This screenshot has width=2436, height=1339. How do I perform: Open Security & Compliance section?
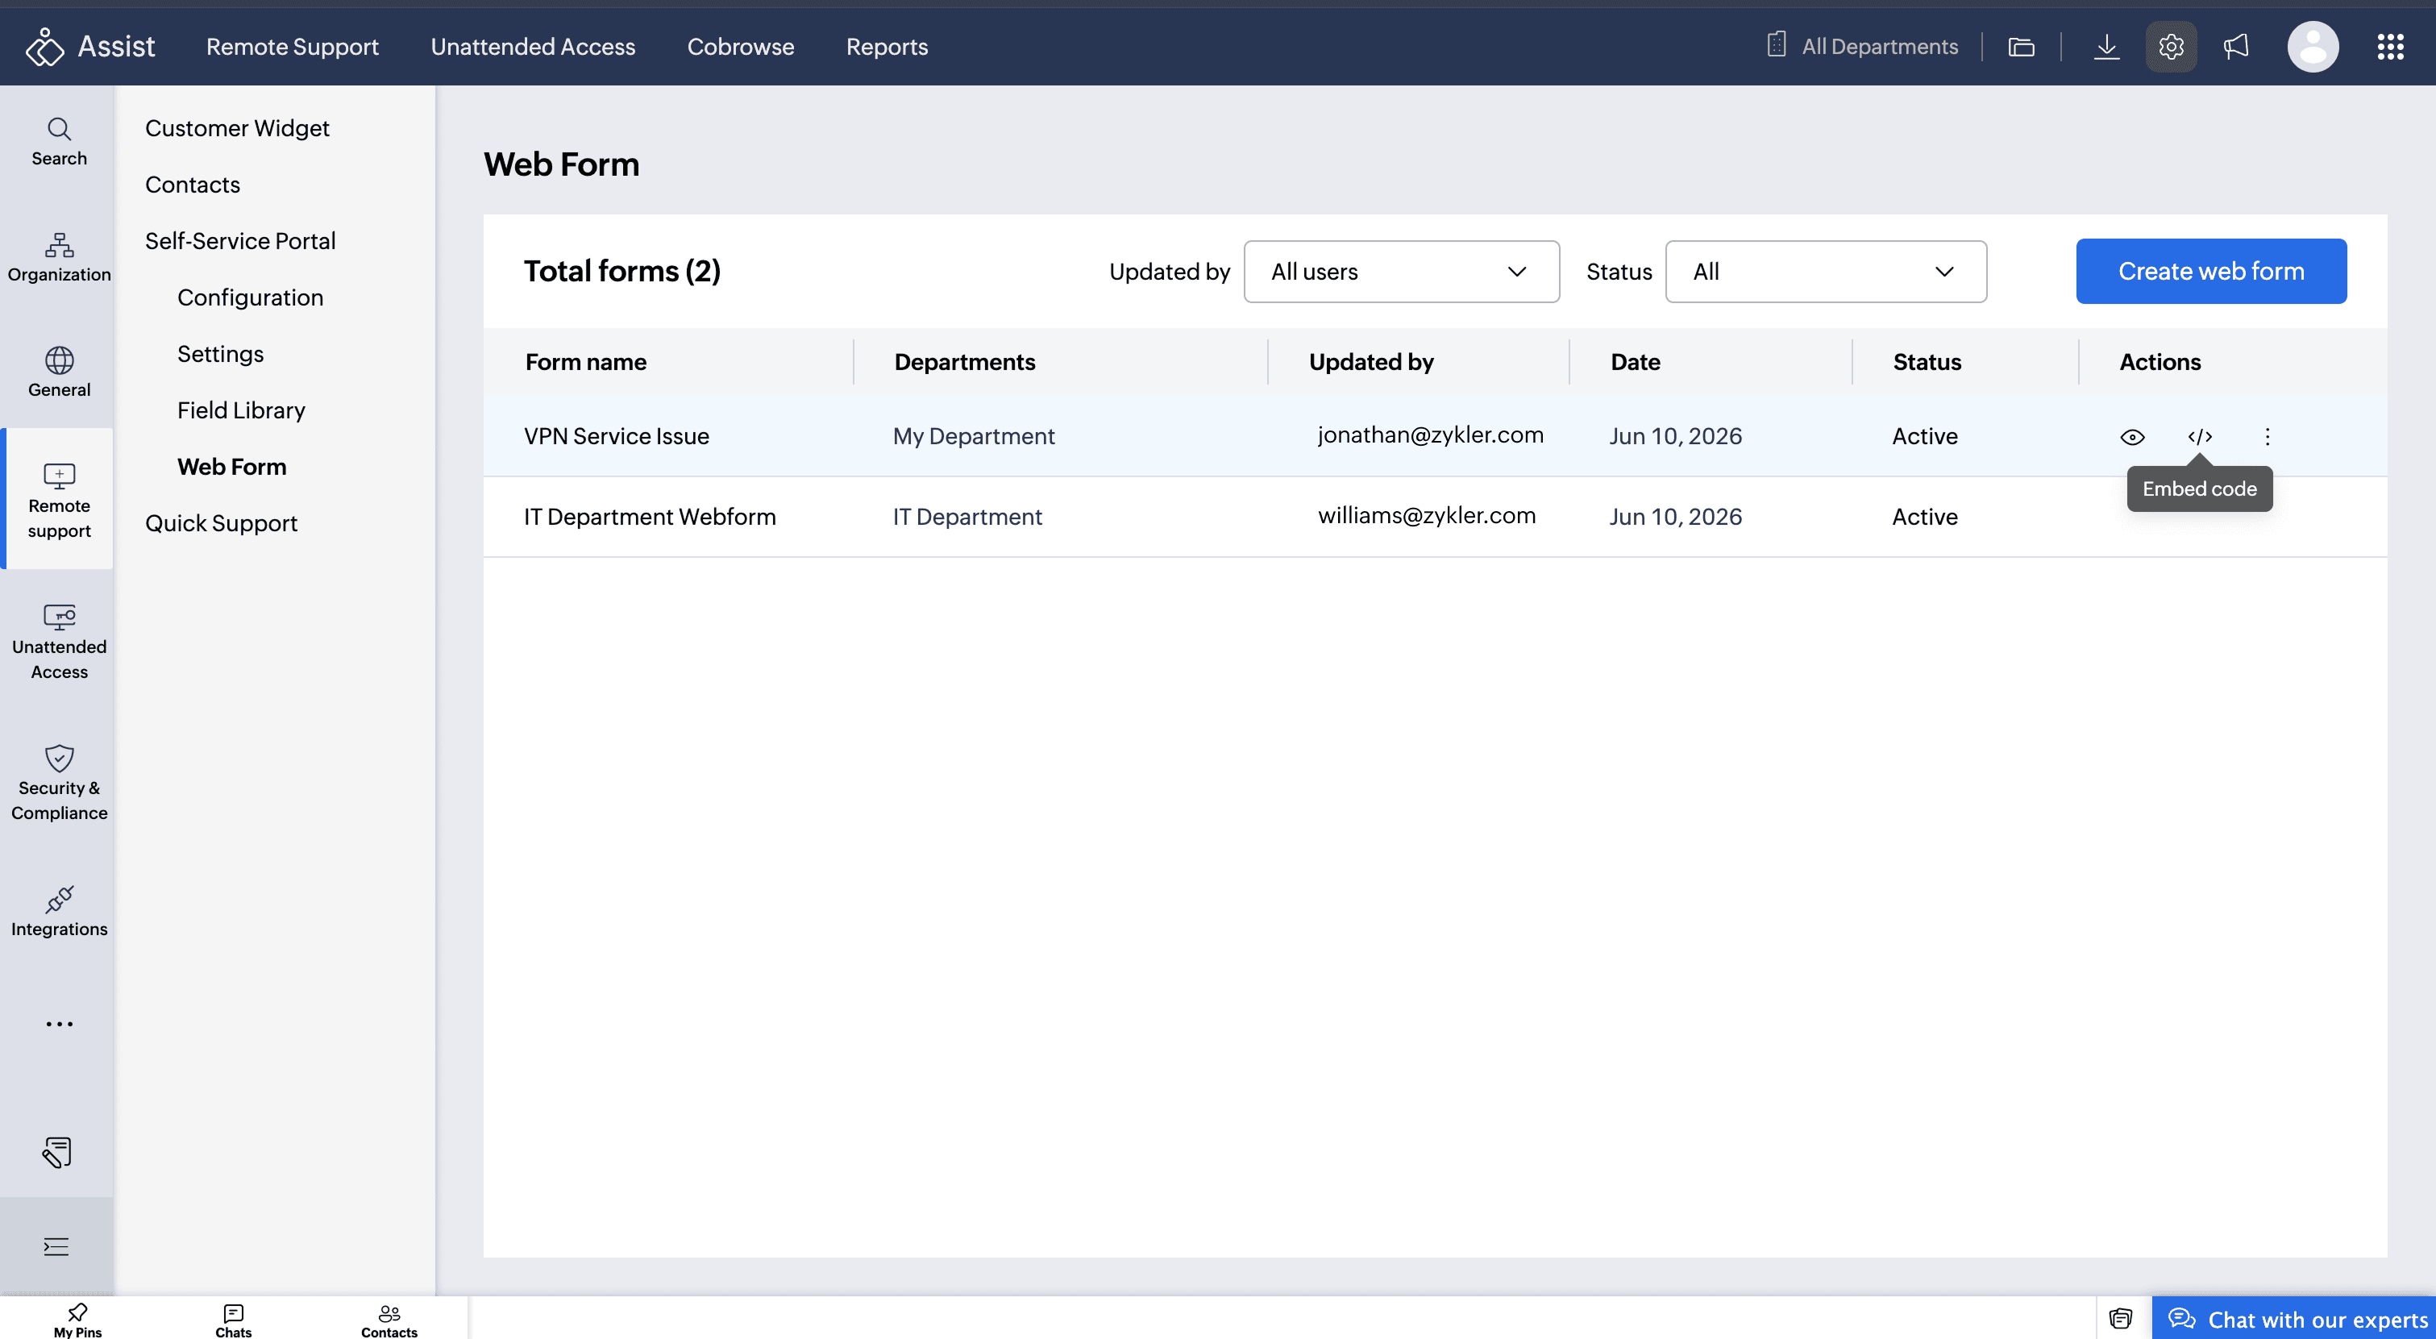coord(59,783)
